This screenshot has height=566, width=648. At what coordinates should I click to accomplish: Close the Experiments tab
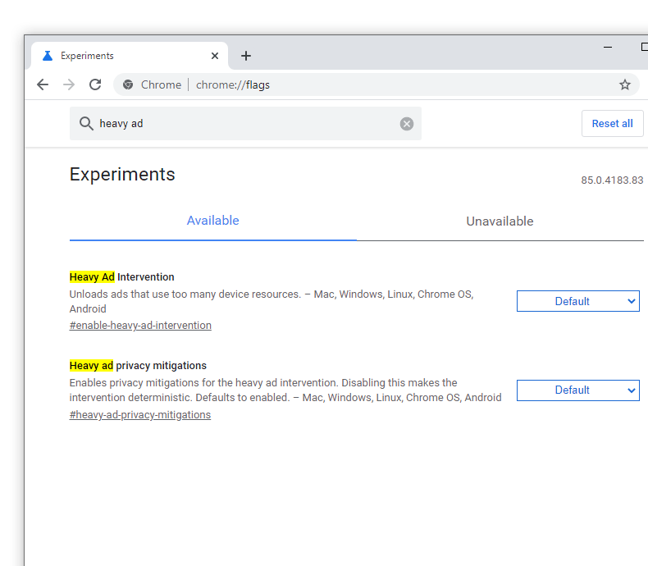point(215,56)
